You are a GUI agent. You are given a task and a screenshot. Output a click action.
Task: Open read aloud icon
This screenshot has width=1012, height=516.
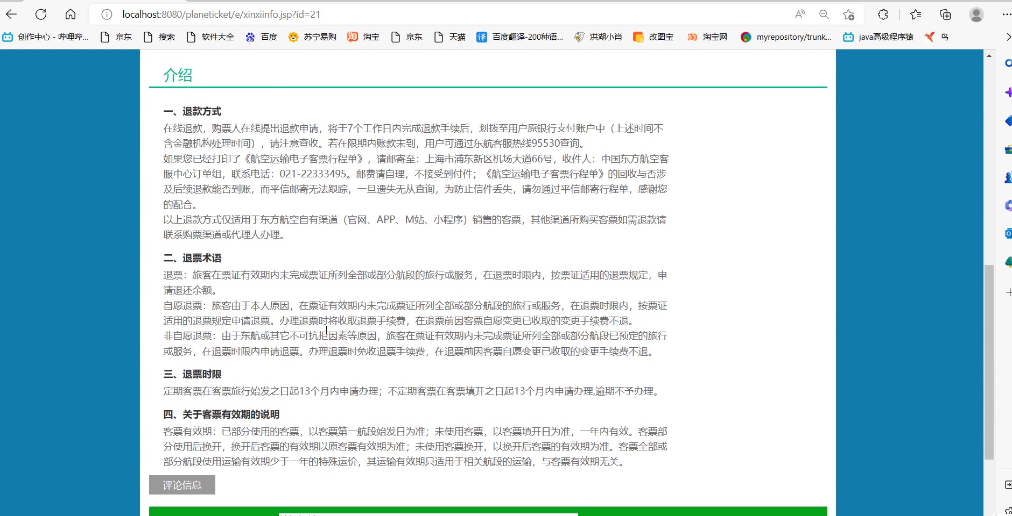800,15
